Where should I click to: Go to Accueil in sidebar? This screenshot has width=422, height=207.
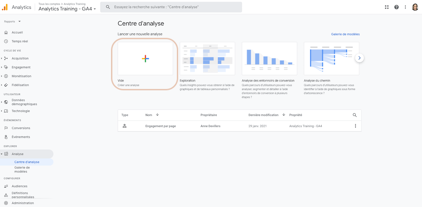(x=17, y=33)
